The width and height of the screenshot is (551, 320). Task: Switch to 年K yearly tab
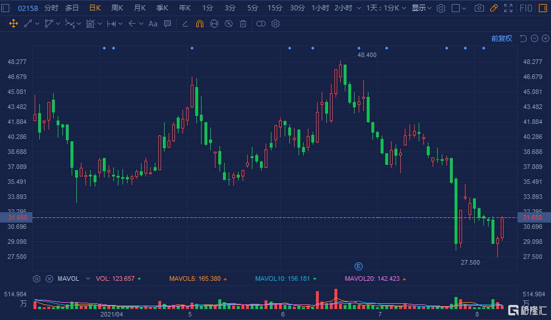(x=184, y=7)
